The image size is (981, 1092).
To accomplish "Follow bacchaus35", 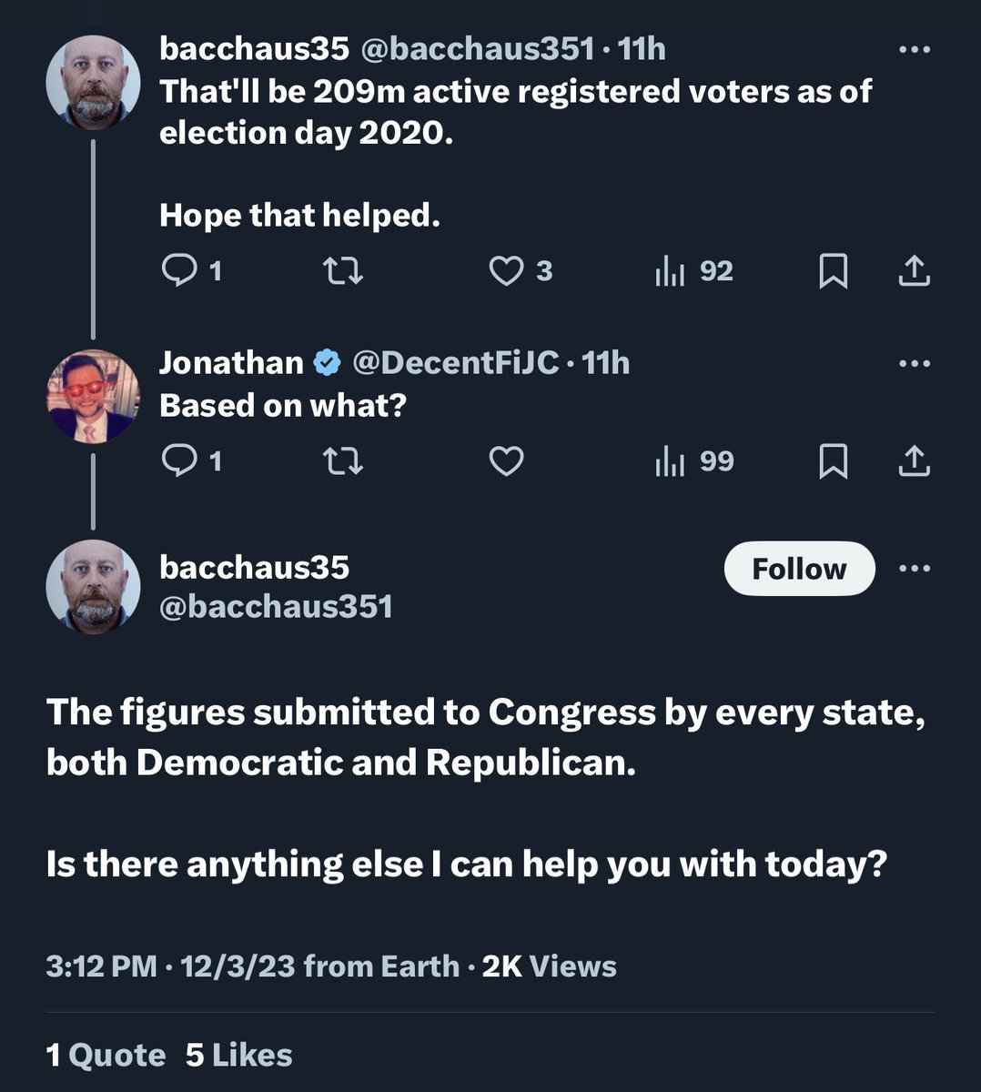I will (x=799, y=569).
